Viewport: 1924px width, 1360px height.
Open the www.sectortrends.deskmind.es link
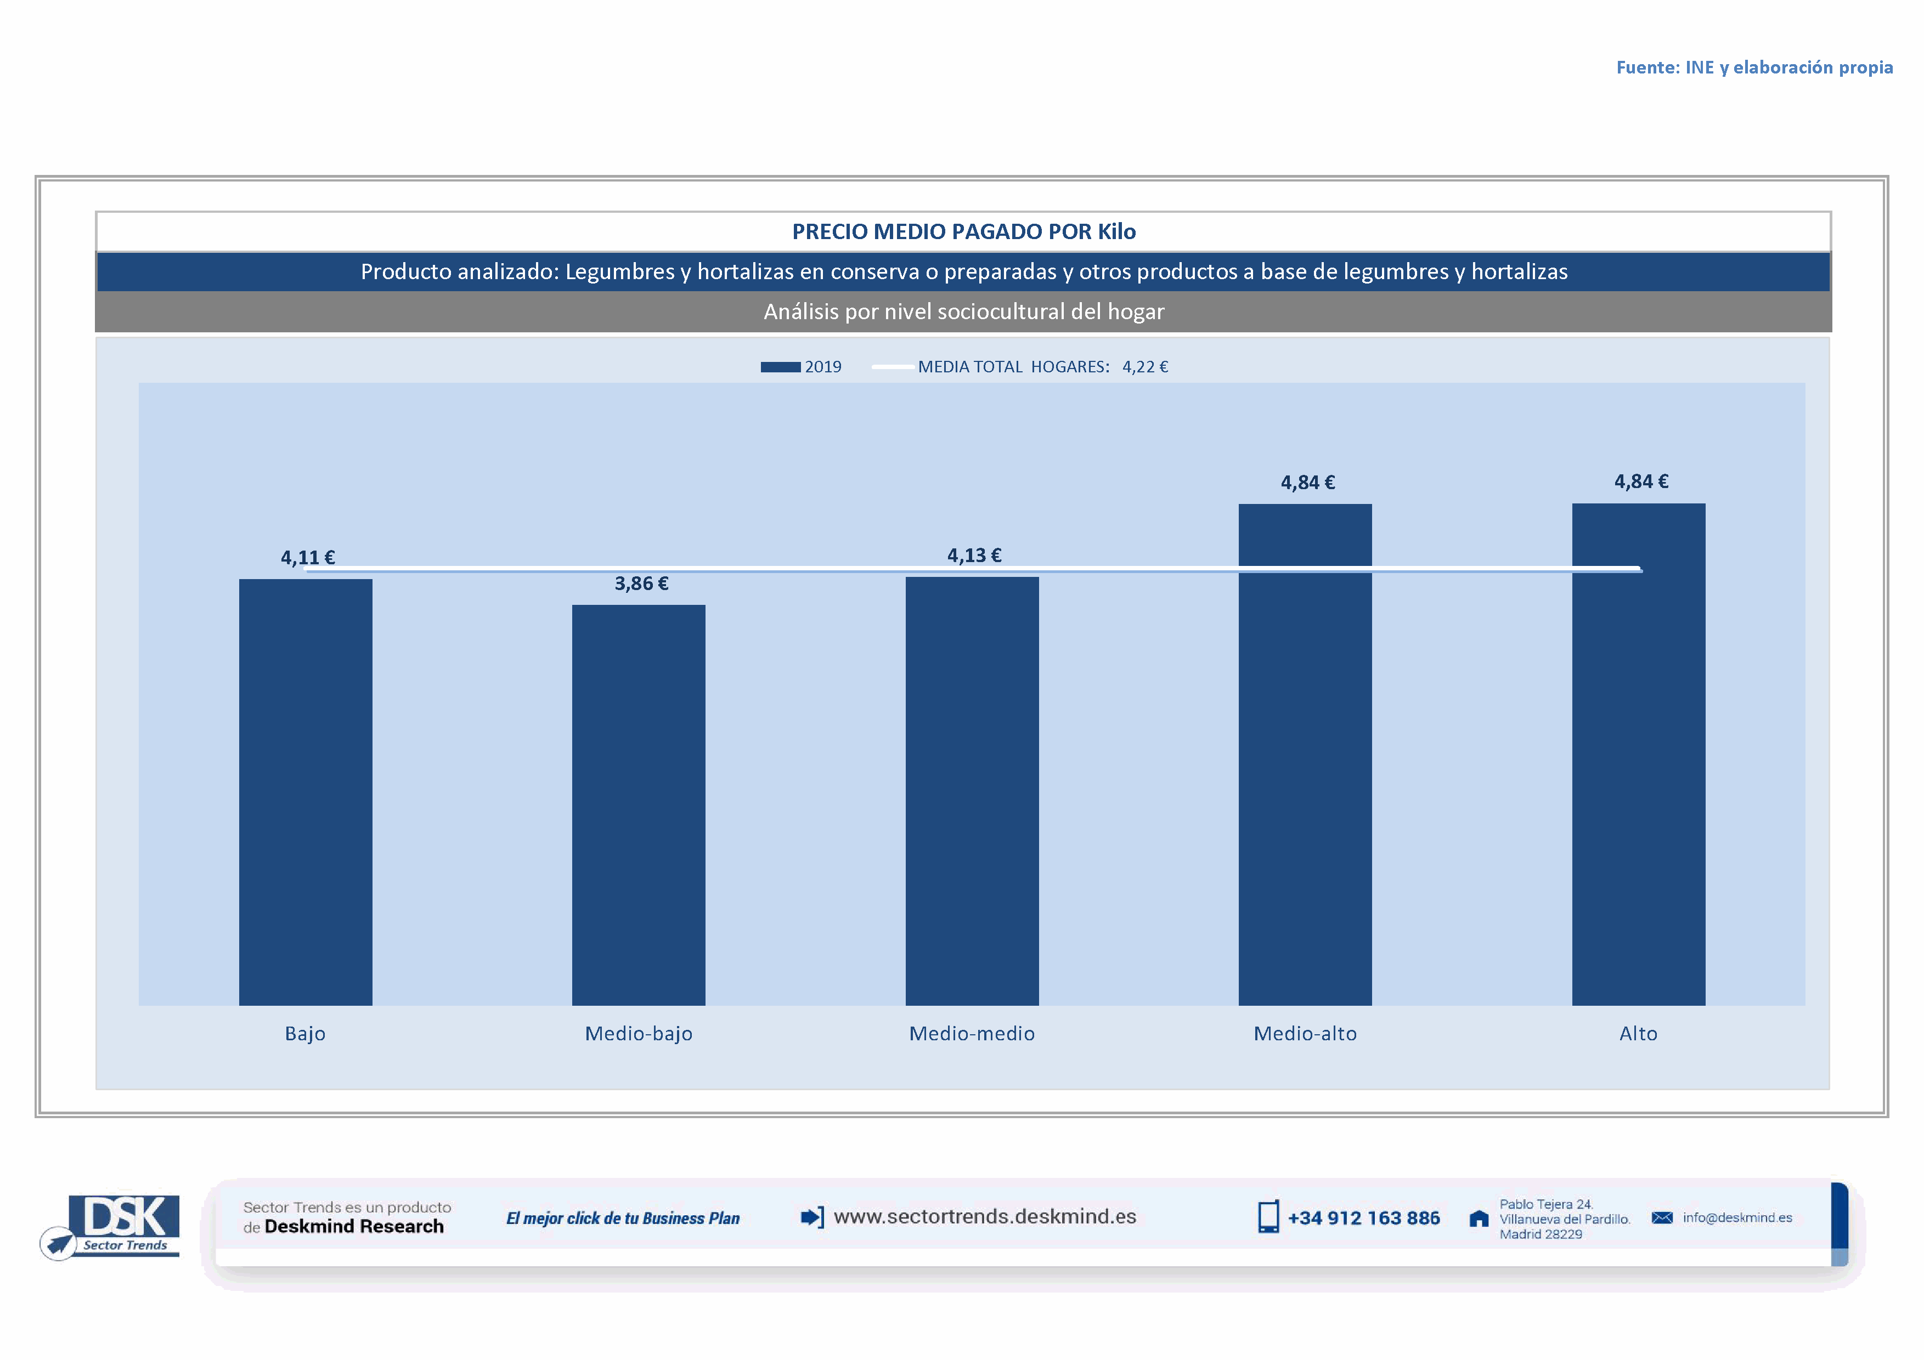(x=985, y=1217)
